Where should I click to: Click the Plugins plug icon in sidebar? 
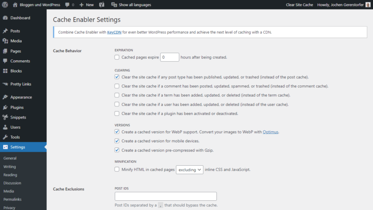[x=5, y=107]
